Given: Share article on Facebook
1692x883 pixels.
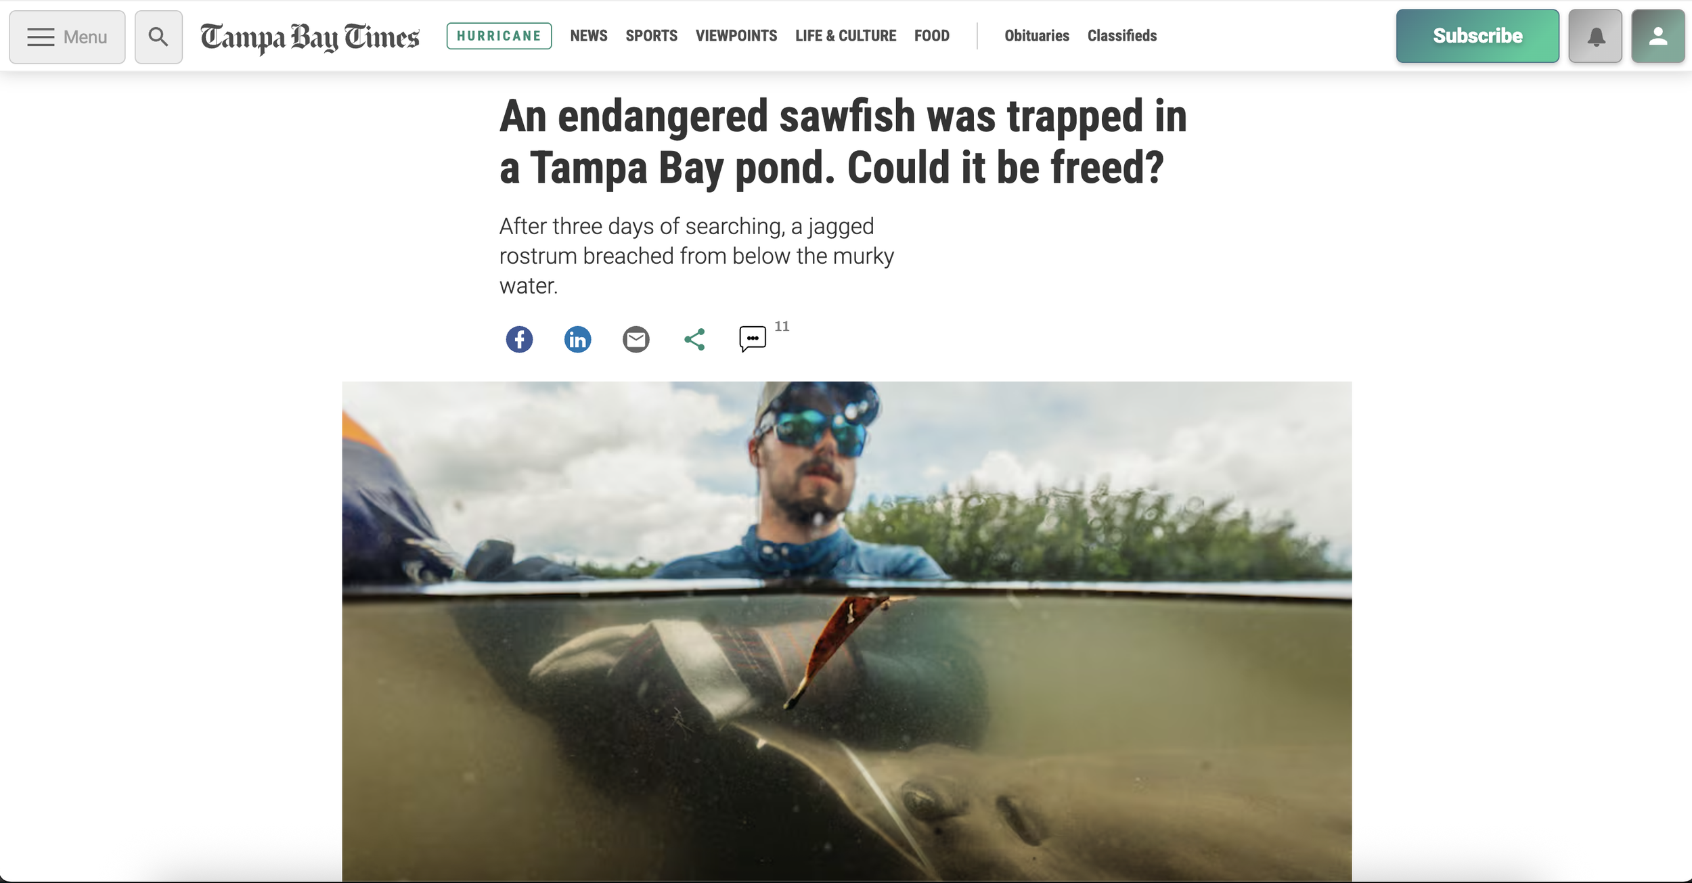Looking at the screenshot, I should coord(519,339).
